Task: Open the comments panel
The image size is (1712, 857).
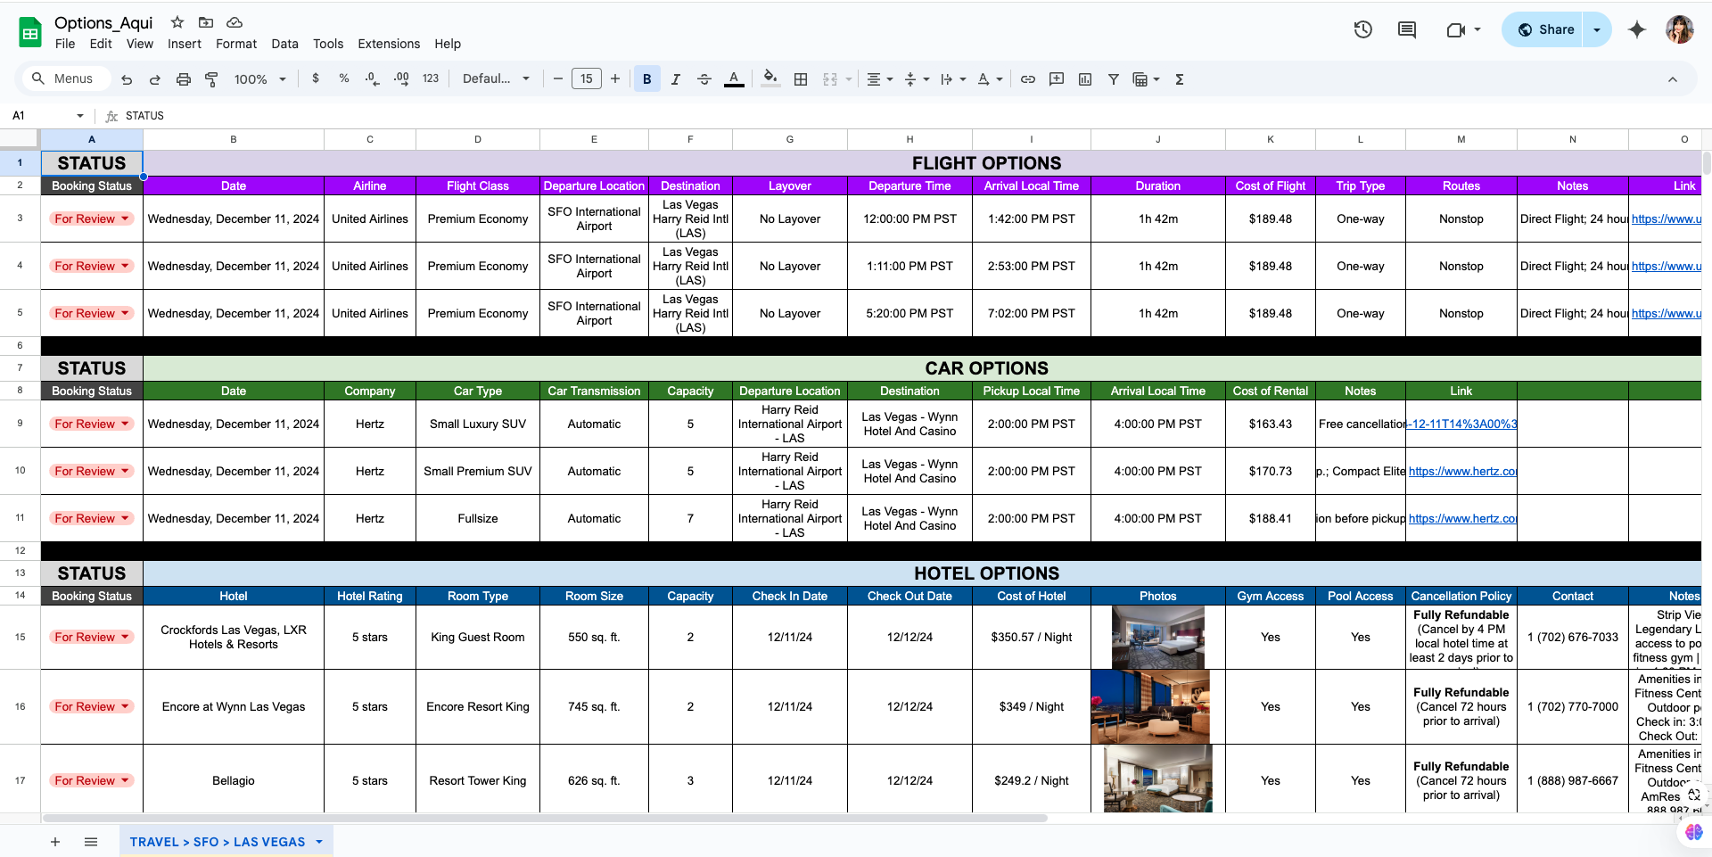Action: [1407, 29]
